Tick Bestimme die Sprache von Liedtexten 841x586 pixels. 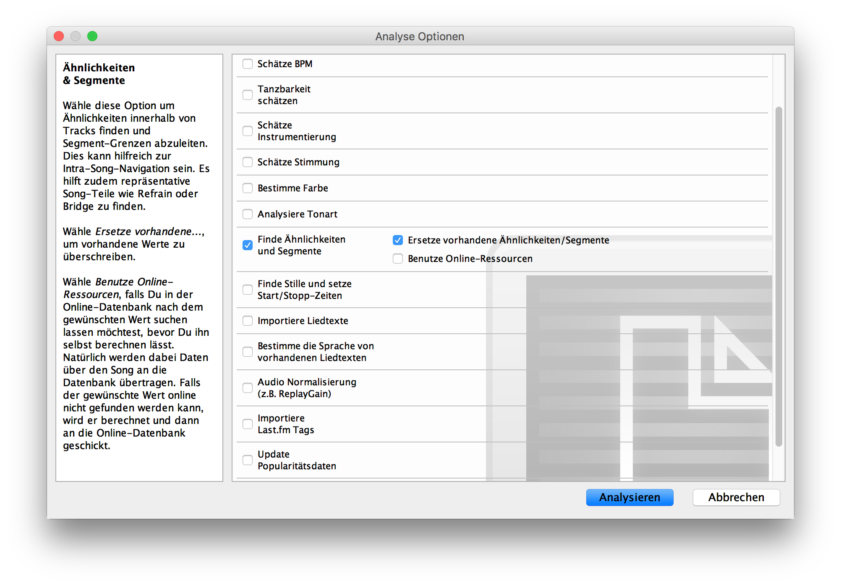pos(248,352)
